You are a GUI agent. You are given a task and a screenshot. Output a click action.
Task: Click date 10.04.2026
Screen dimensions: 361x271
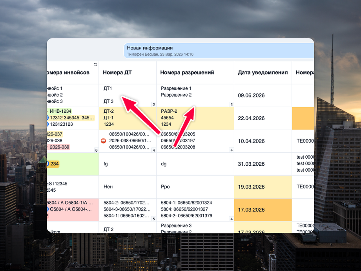(251, 141)
